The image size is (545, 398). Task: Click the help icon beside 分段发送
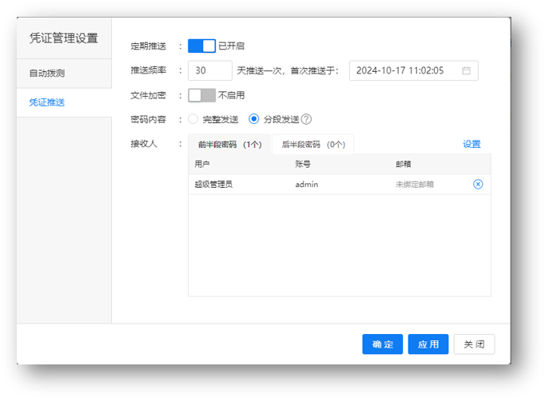(306, 119)
